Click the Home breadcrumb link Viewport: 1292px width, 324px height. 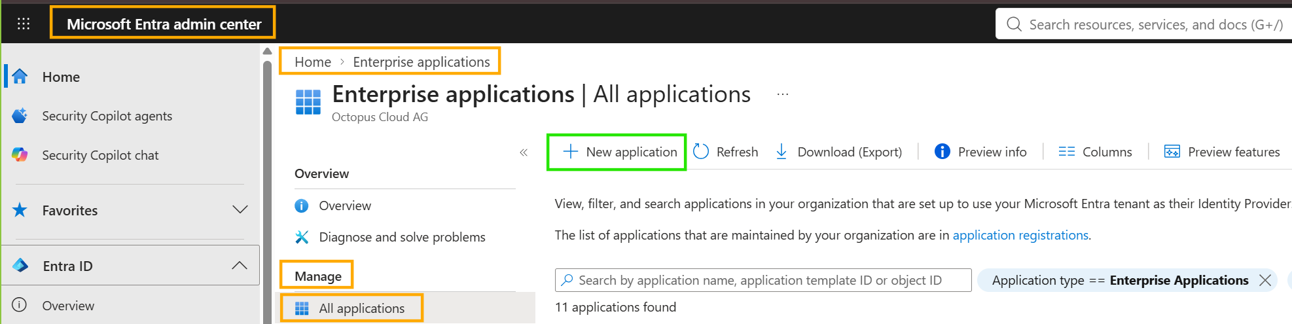tap(313, 62)
